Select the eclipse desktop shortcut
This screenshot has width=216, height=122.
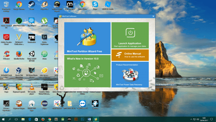[x=44, y=105]
